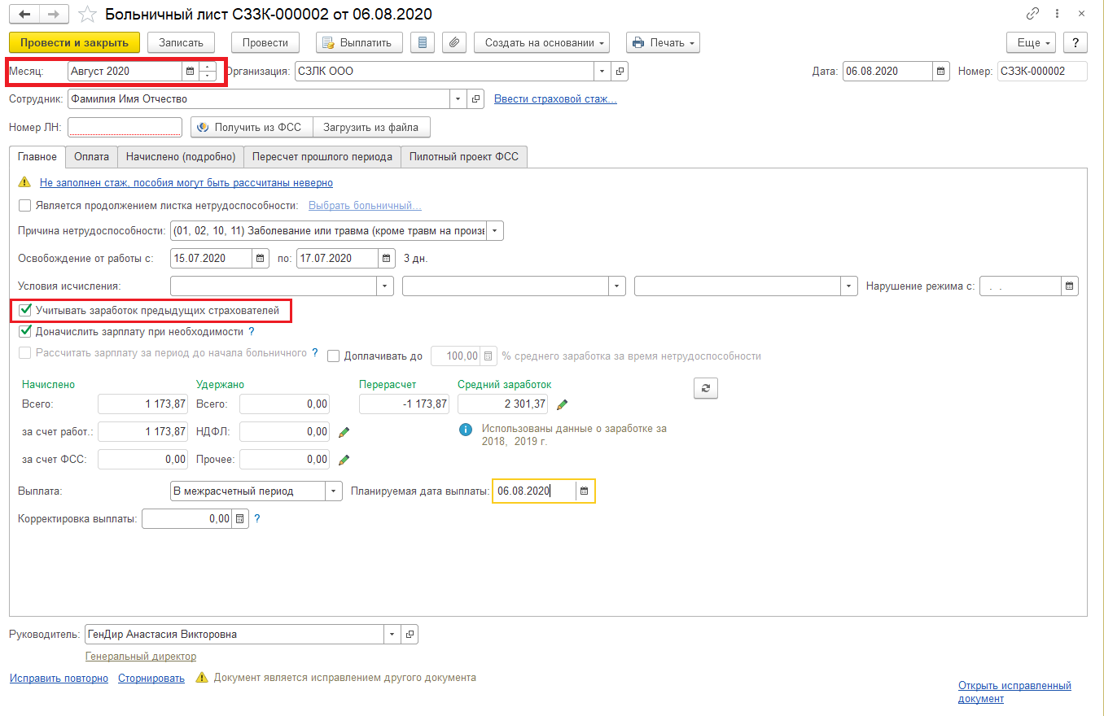Screen dimensions: 1104x716
Task: Open attached files paperclip icon
Action: click(x=455, y=42)
